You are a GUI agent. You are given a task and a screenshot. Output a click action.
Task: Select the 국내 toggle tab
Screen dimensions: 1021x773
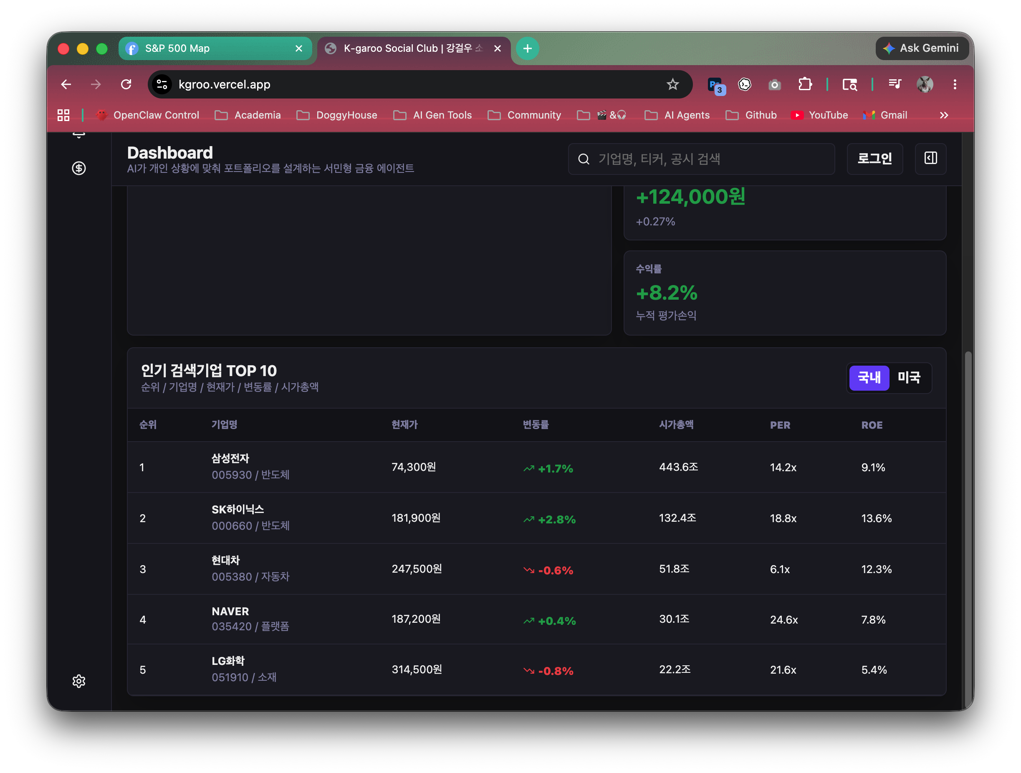[869, 378]
